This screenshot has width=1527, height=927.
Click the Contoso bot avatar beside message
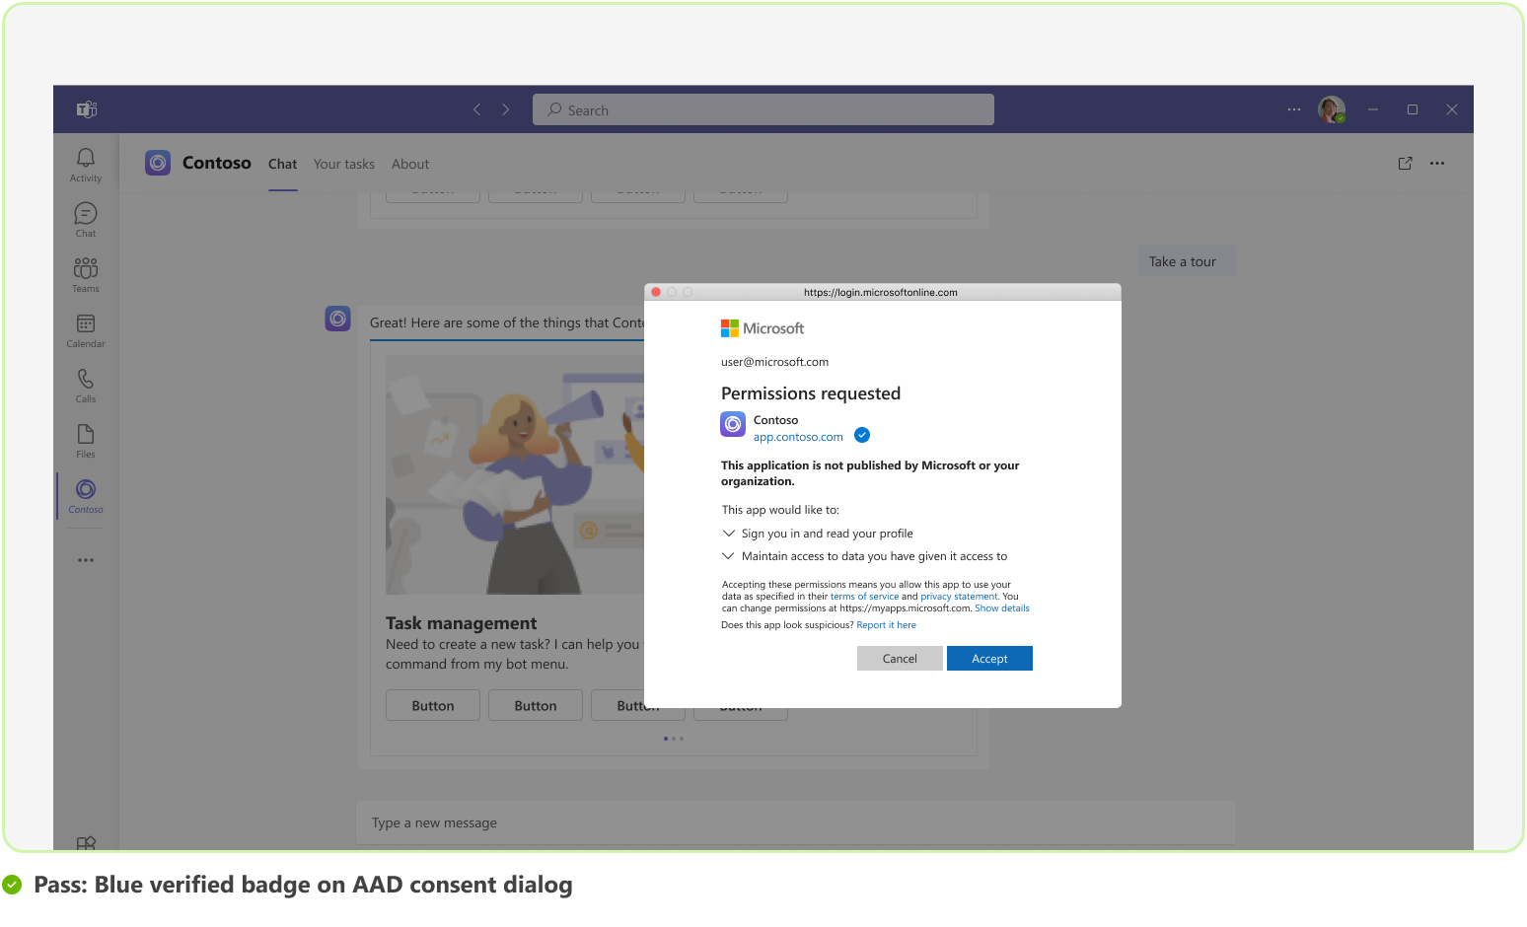(338, 319)
